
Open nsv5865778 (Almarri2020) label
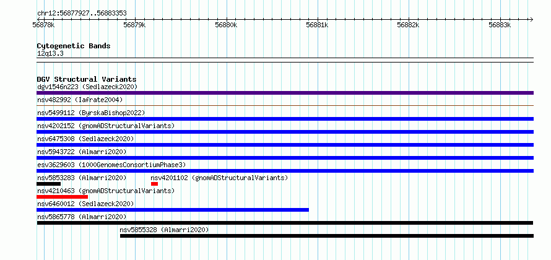[x=82, y=217]
